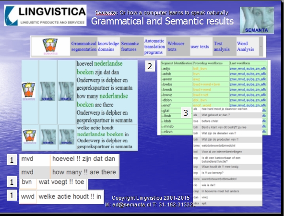The width and height of the screenshot is (284, 216).
Task: Select the lbsb segment row
Action: pos(177,116)
